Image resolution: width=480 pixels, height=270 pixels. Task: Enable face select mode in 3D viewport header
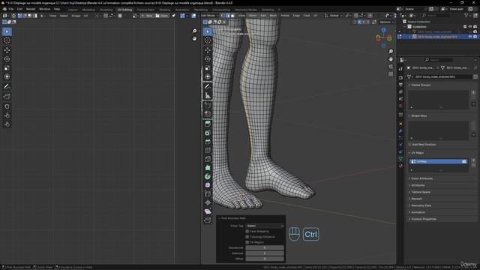point(232,16)
